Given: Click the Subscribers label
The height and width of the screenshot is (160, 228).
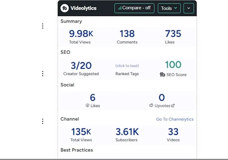Looking at the screenshot, I should pyautogui.click(x=126, y=140).
